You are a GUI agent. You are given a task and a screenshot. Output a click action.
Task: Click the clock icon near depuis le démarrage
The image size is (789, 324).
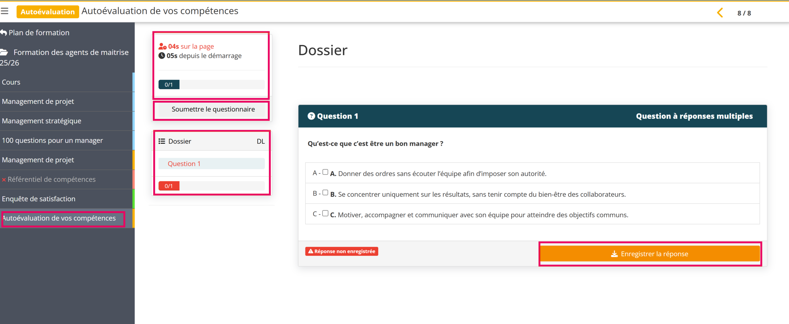(x=161, y=56)
